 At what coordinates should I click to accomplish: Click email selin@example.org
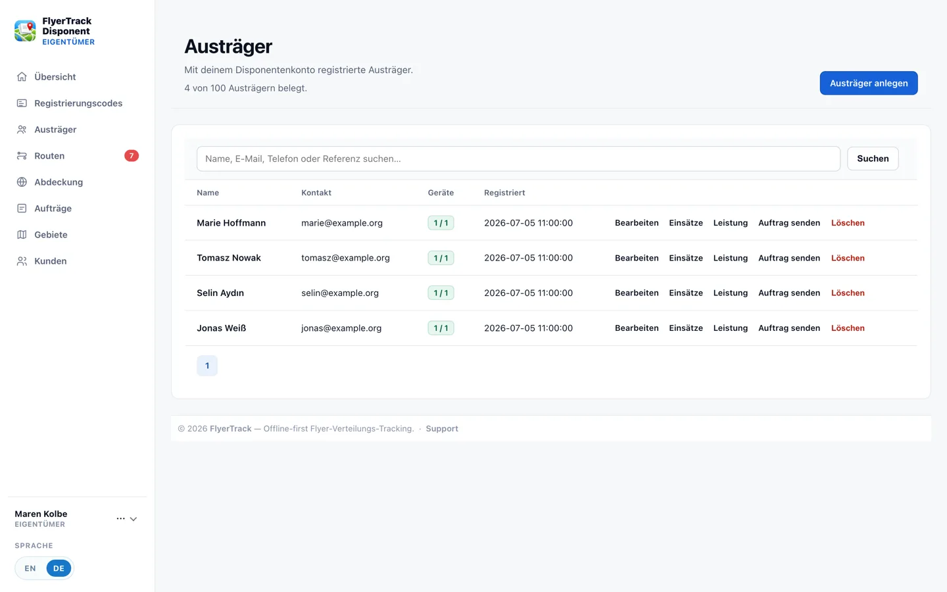click(340, 293)
